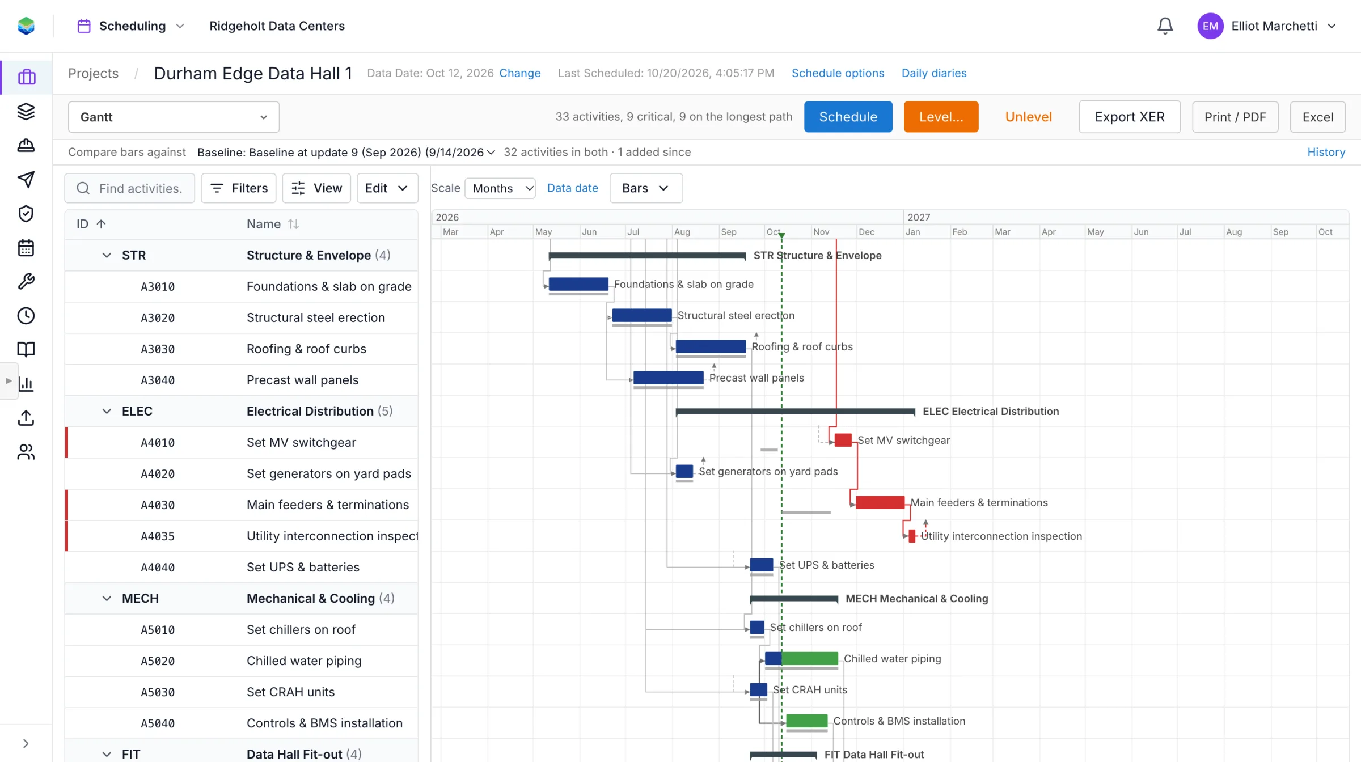Click the orange Level... button
This screenshot has height=762, width=1361.
point(941,117)
